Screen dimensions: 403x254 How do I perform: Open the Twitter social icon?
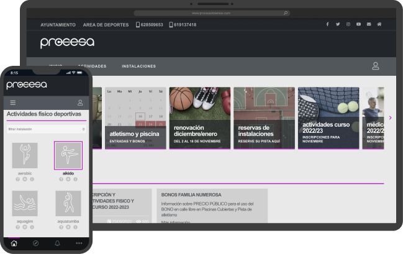pyautogui.click(x=338, y=24)
